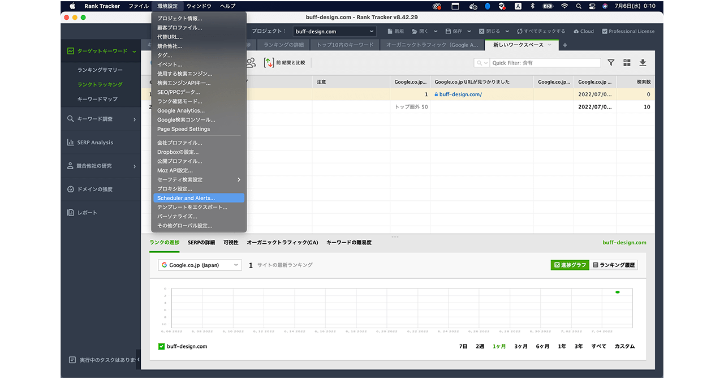Open the project dropdown showing buff-design.com
724x379 pixels.
pyautogui.click(x=333, y=32)
